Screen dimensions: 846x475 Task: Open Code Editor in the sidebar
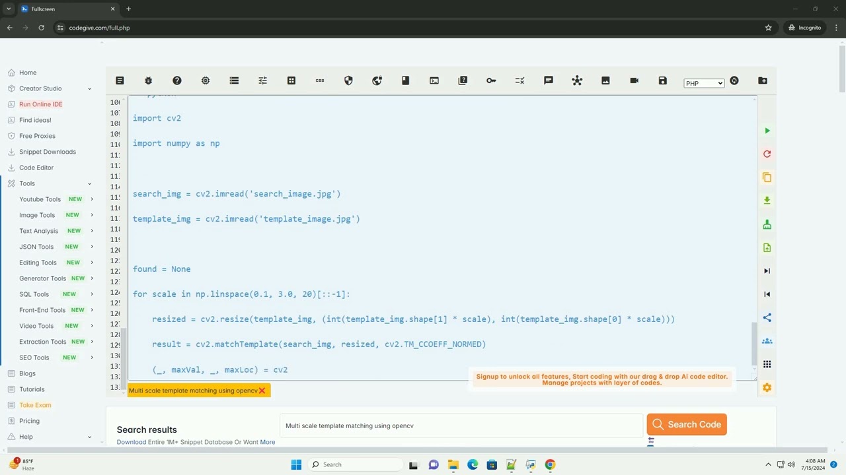(36, 168)
